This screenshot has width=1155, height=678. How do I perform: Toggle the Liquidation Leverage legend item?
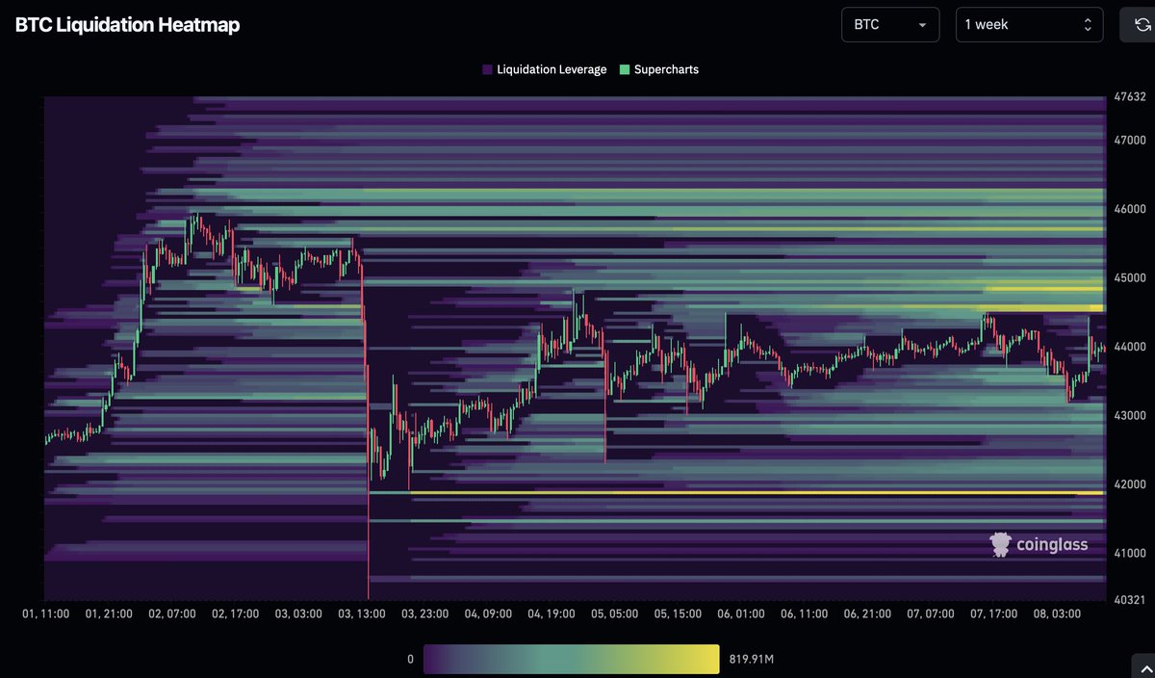(x=544, y=69)
